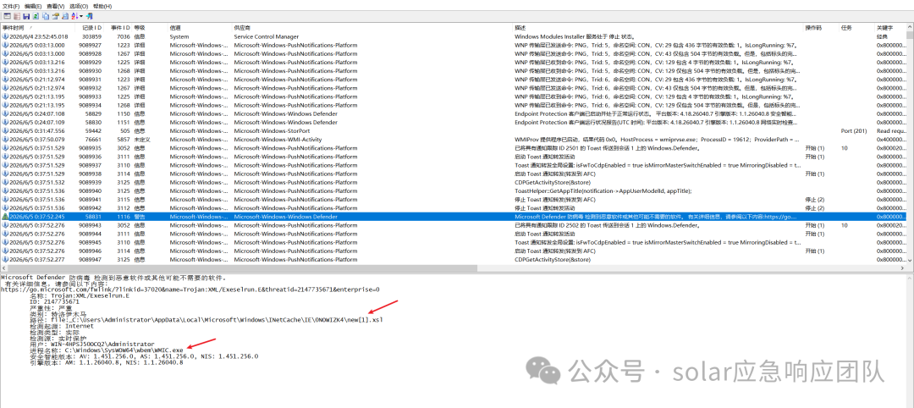Open the 选项(O) menu
914x408 pixels.
point(79,6)
